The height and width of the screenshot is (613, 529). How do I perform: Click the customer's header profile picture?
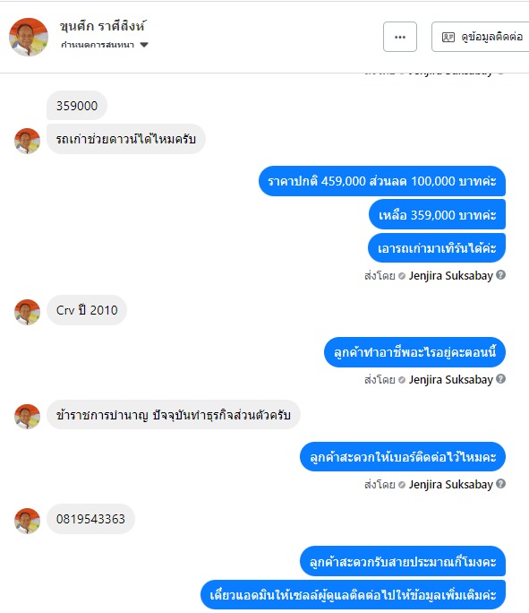tap(29, 37)
